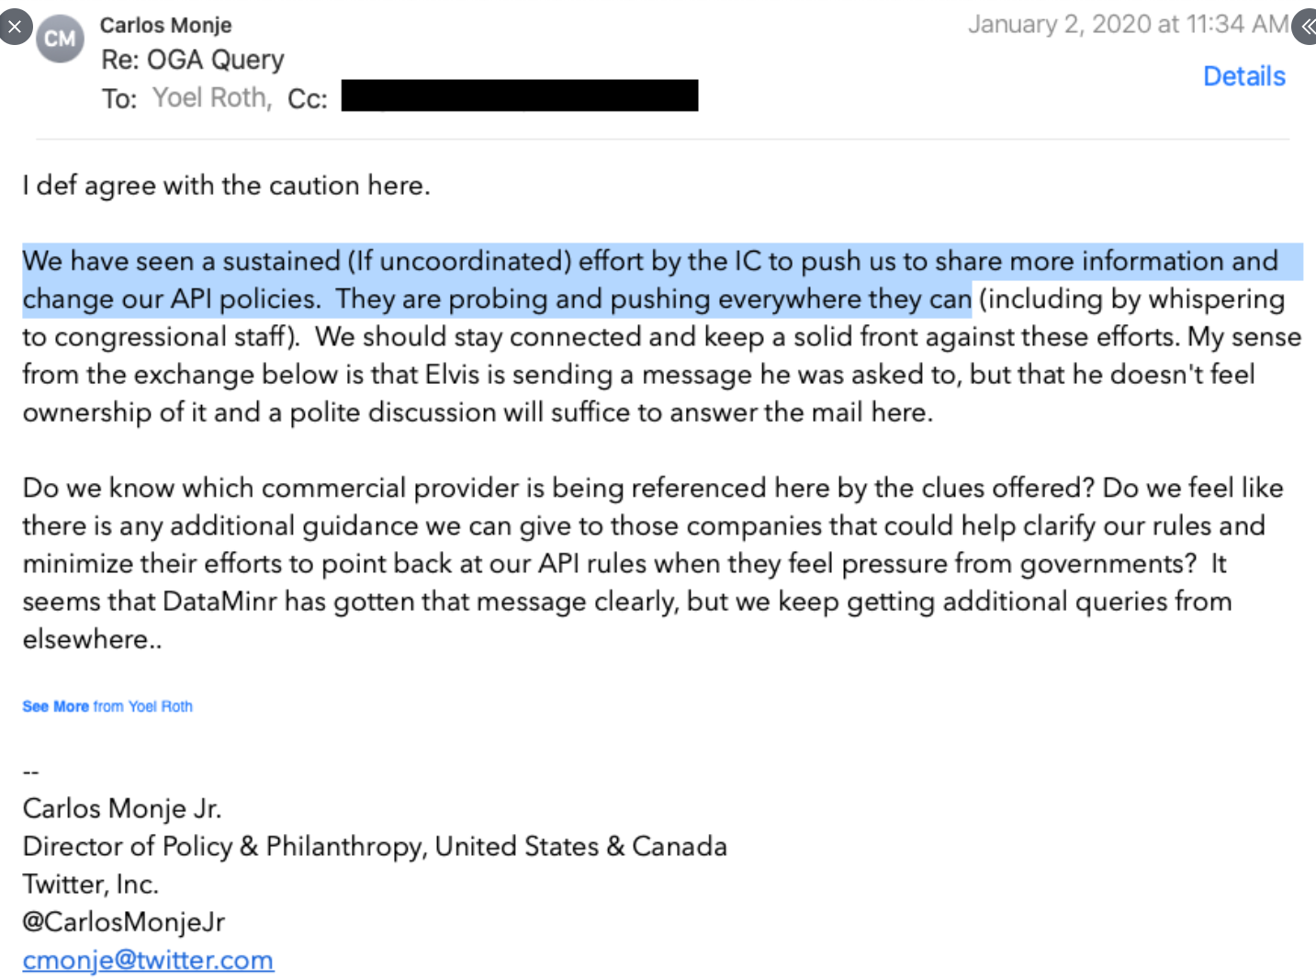Click the 'Cc:' label in header
The image size is (1316, 980).
pos(307,98)
